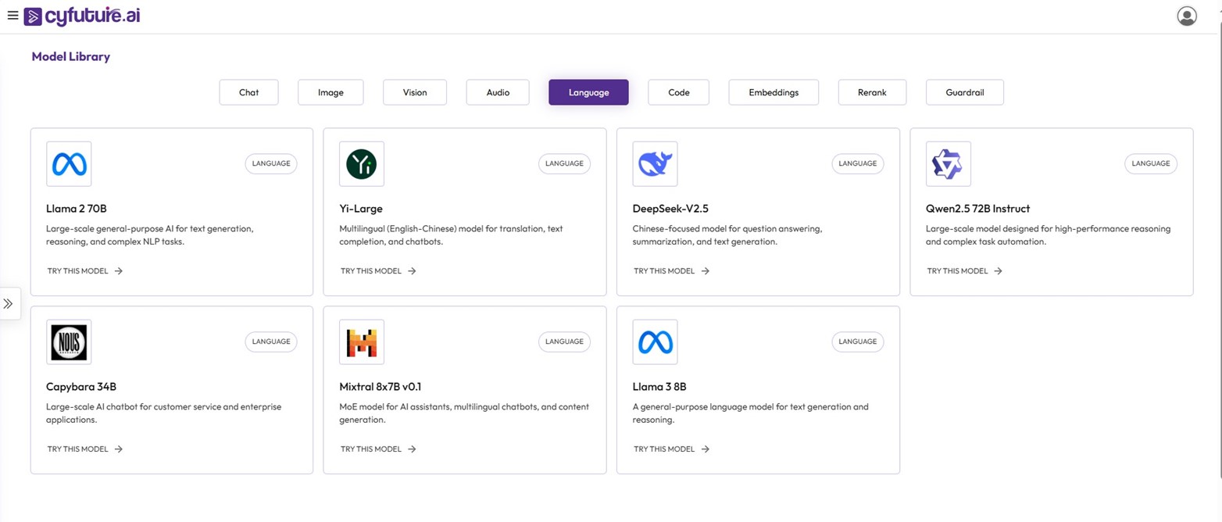
Task: Expand the collapsed left sidebar
Action: 9,303
